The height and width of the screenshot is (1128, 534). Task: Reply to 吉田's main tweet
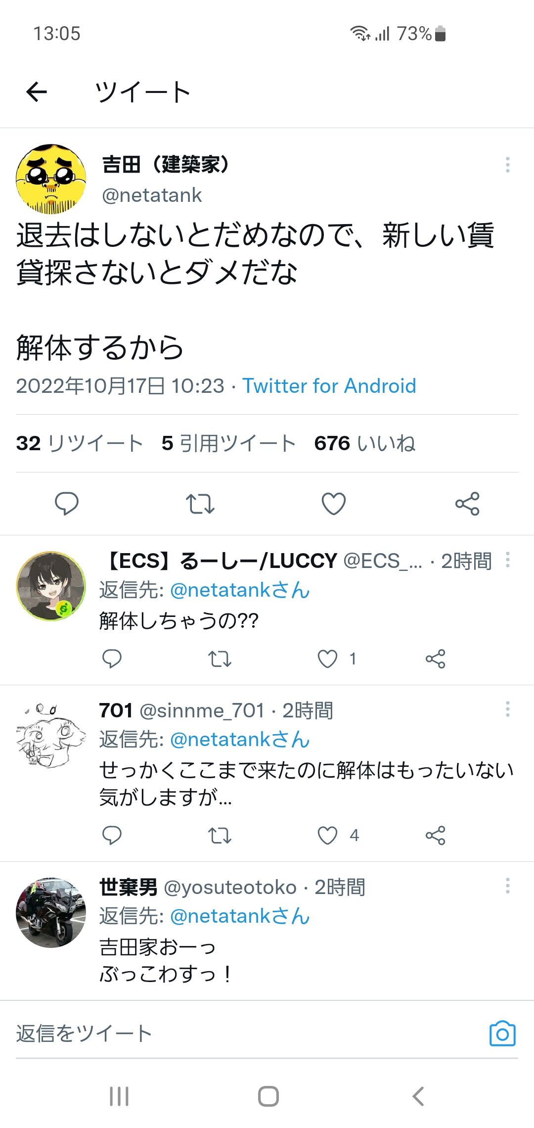click(66, 504)
